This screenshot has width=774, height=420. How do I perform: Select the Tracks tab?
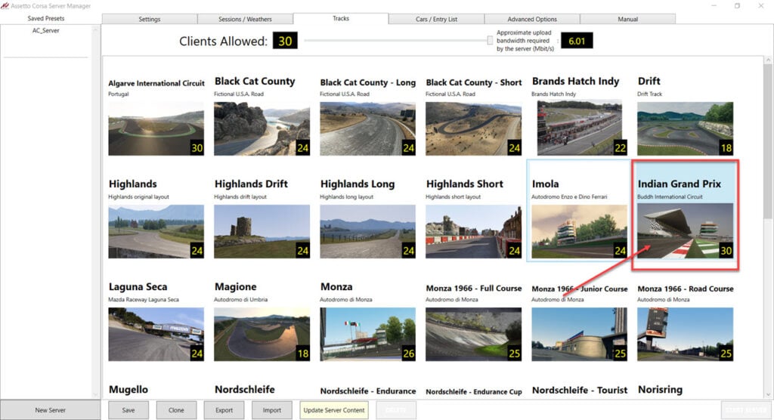click(341, 18)
